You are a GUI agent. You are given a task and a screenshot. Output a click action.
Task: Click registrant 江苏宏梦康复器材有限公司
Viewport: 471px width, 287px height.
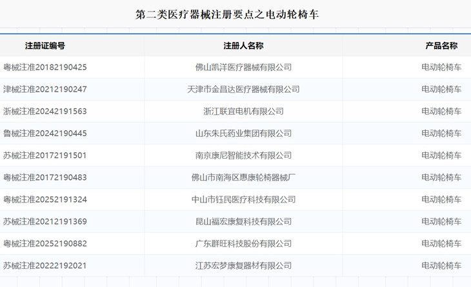243,266
